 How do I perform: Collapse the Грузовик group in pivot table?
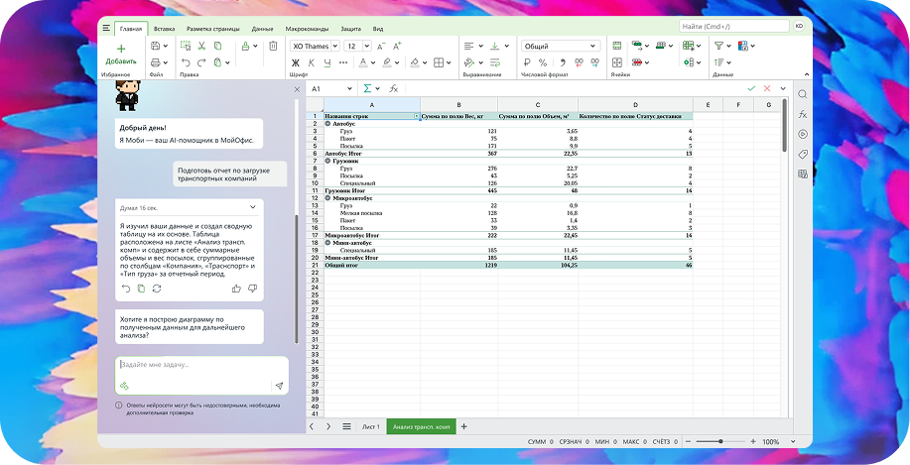click(x=328, y=159)
